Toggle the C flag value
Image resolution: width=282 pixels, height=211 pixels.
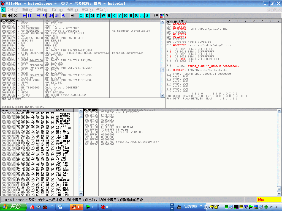point(170,49)
